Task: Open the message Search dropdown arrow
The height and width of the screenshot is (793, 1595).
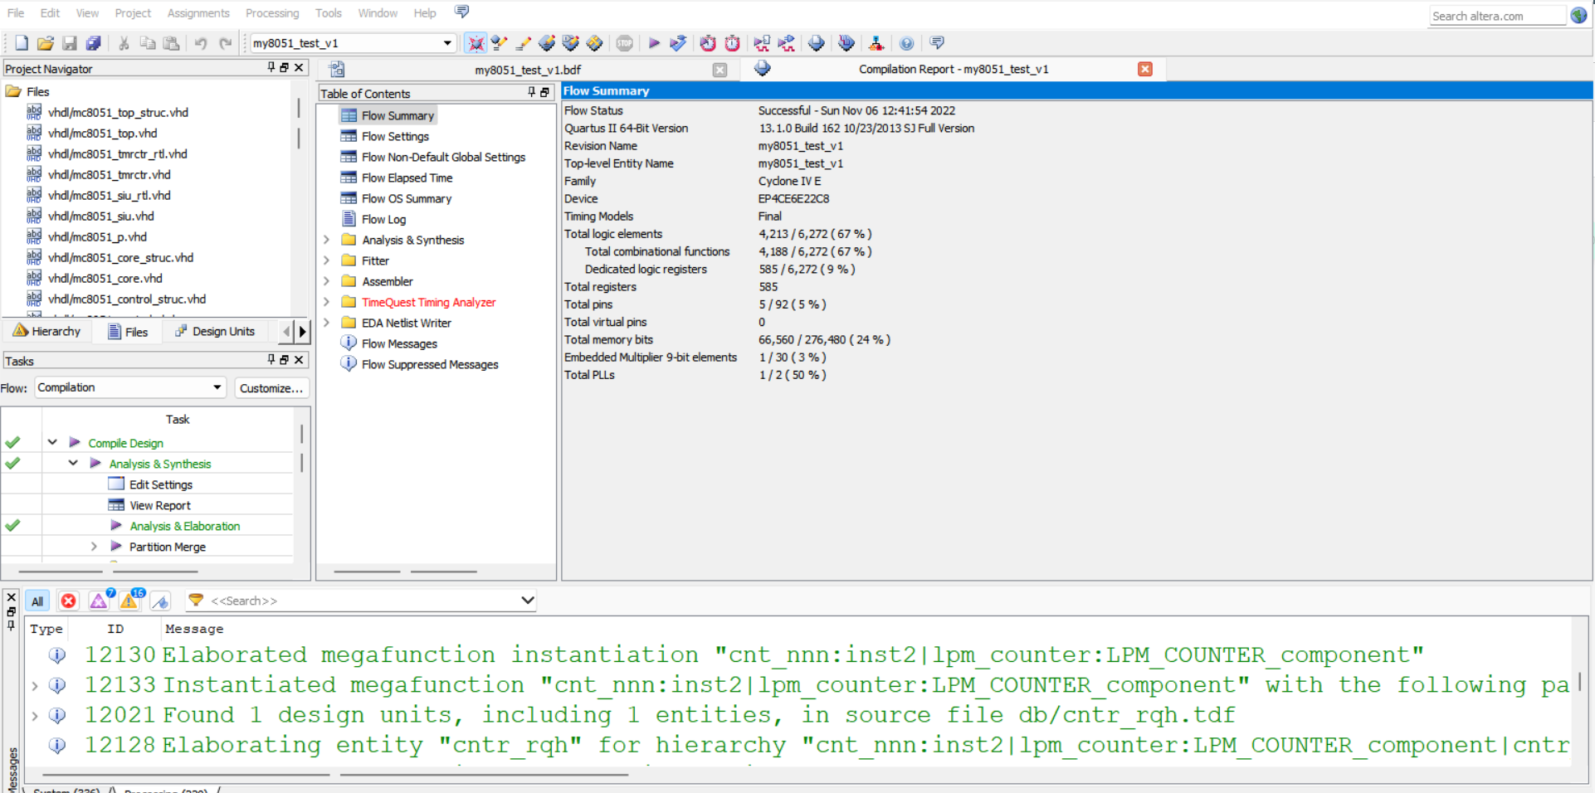Action: [527, 600]
